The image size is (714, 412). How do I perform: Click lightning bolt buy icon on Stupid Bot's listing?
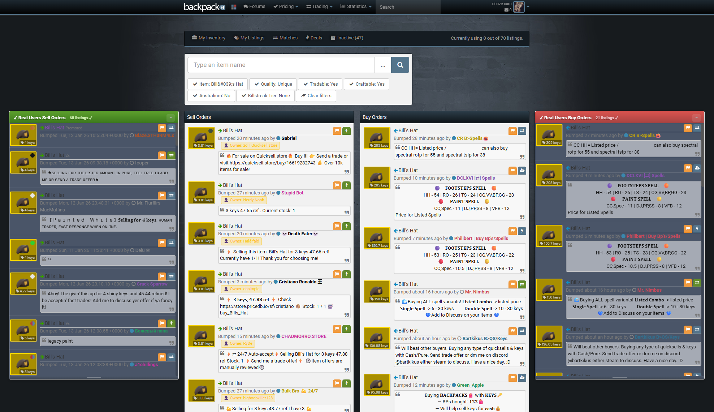pos(346,185)
